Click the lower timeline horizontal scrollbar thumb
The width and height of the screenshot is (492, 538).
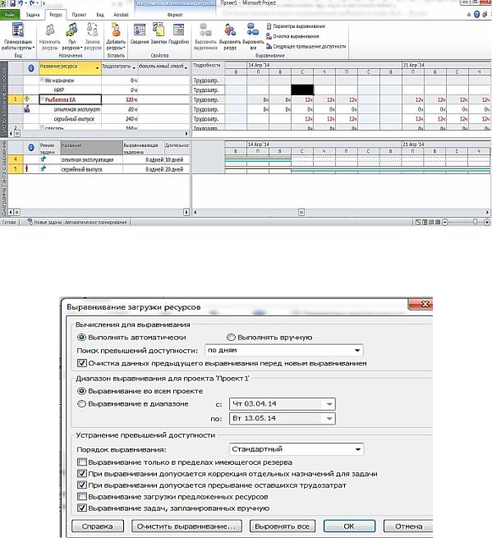[301, 213]
